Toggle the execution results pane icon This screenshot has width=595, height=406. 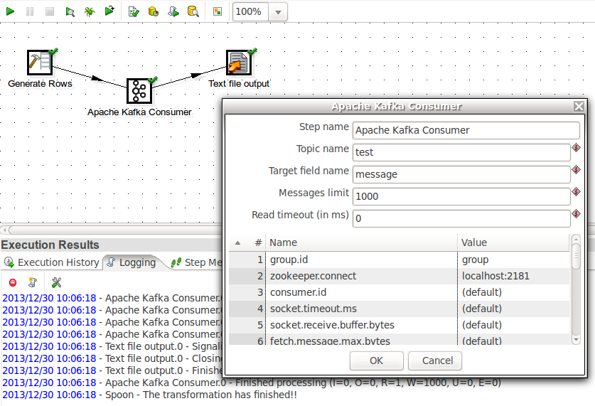coord(218,11)
